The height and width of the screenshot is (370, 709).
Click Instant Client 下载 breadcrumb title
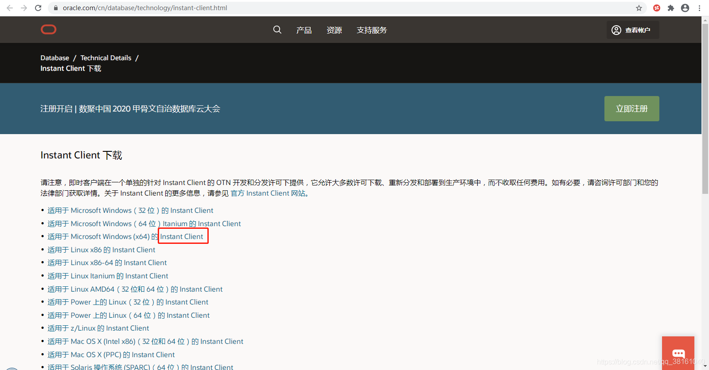[x=71, y=69]
